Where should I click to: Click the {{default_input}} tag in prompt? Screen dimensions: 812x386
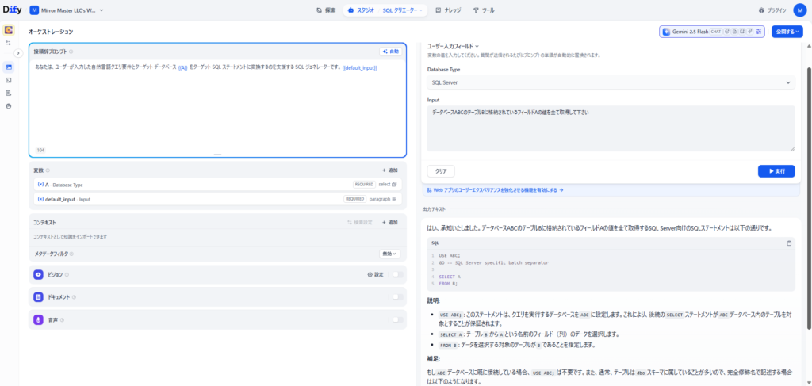(359, 68)
